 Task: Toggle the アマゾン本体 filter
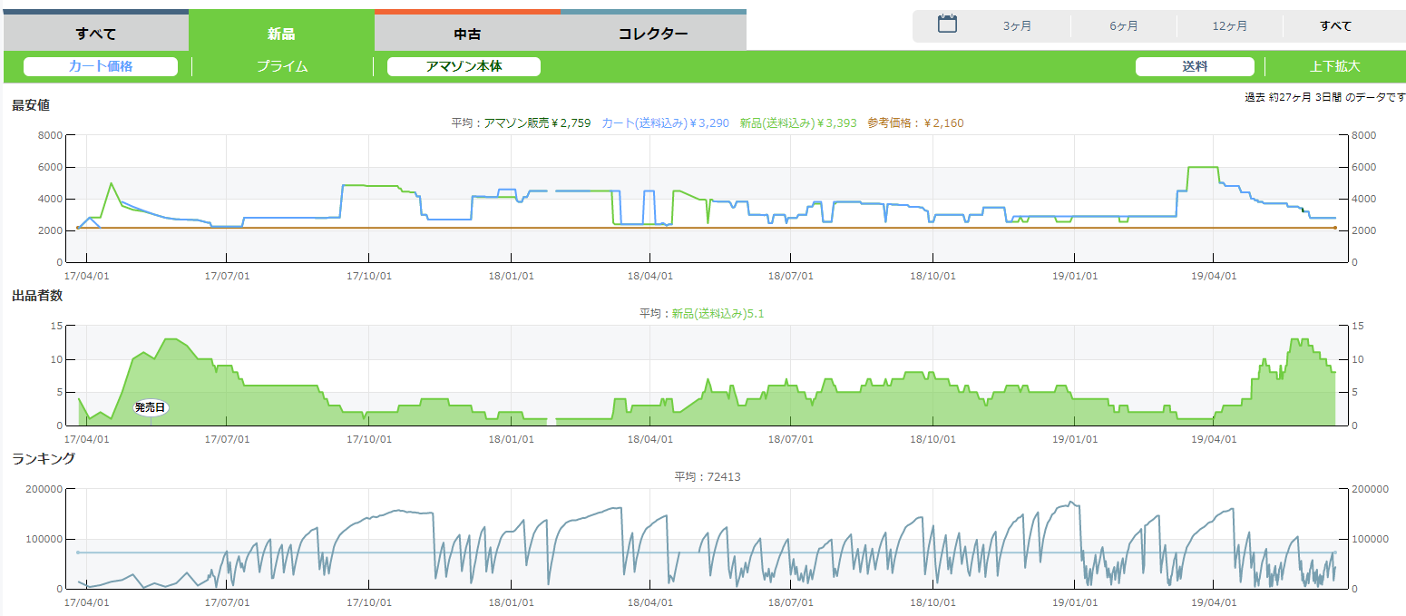464,66
